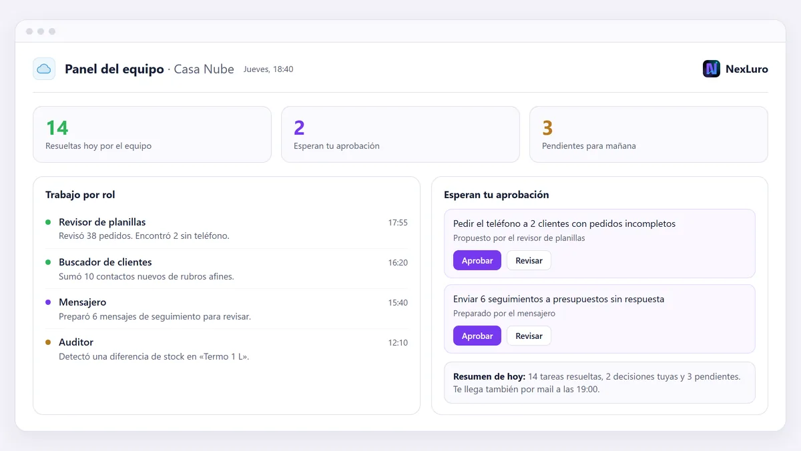This screenshot has width=801, height=451.
Task: Click the 12:10 timestamp
Action: coord(398,343)
